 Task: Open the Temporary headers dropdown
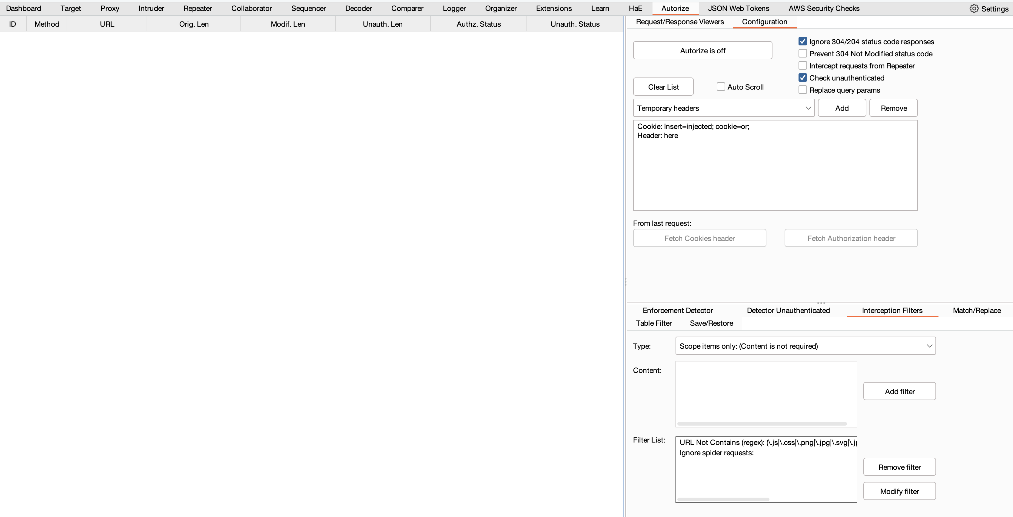pos(723,108)
